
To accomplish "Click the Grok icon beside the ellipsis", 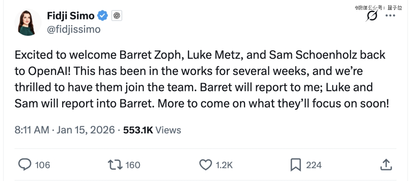I will click(x=372, y=16).
